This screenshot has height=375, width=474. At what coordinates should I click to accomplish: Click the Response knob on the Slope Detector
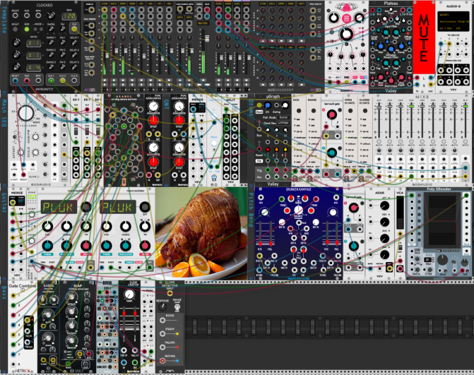163,307
